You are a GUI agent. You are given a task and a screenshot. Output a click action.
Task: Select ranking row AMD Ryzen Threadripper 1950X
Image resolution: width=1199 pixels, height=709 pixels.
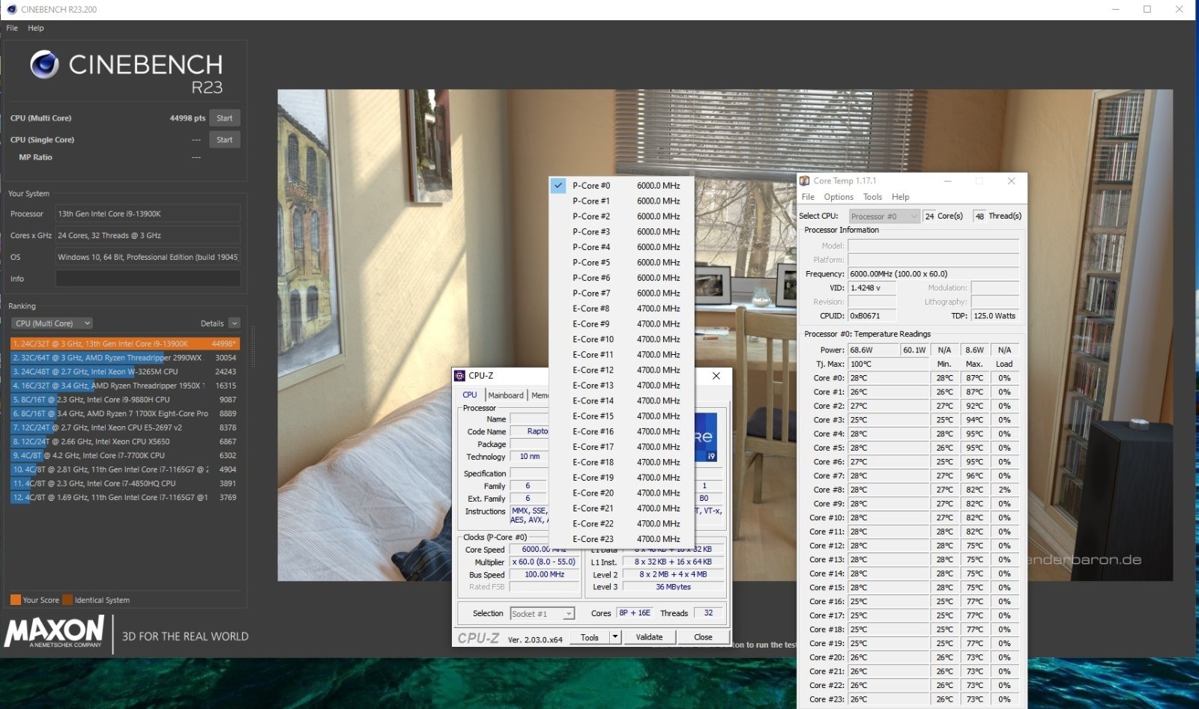[125, 386]
